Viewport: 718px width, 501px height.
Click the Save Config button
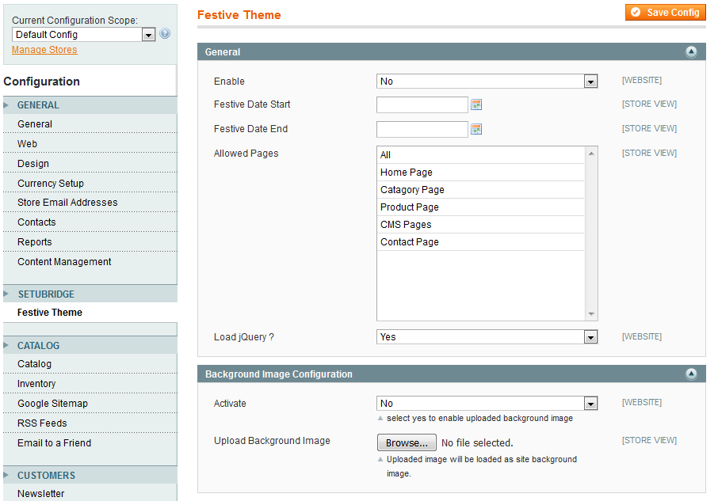[x=665, y=13]
